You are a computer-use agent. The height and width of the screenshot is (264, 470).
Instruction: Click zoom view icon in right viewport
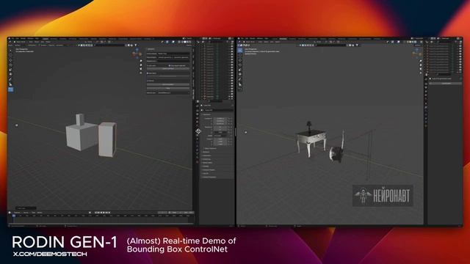(x=421, y=61)
